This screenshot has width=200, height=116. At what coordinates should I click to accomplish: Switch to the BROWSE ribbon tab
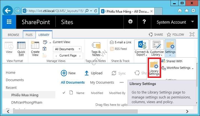point(13,35)
